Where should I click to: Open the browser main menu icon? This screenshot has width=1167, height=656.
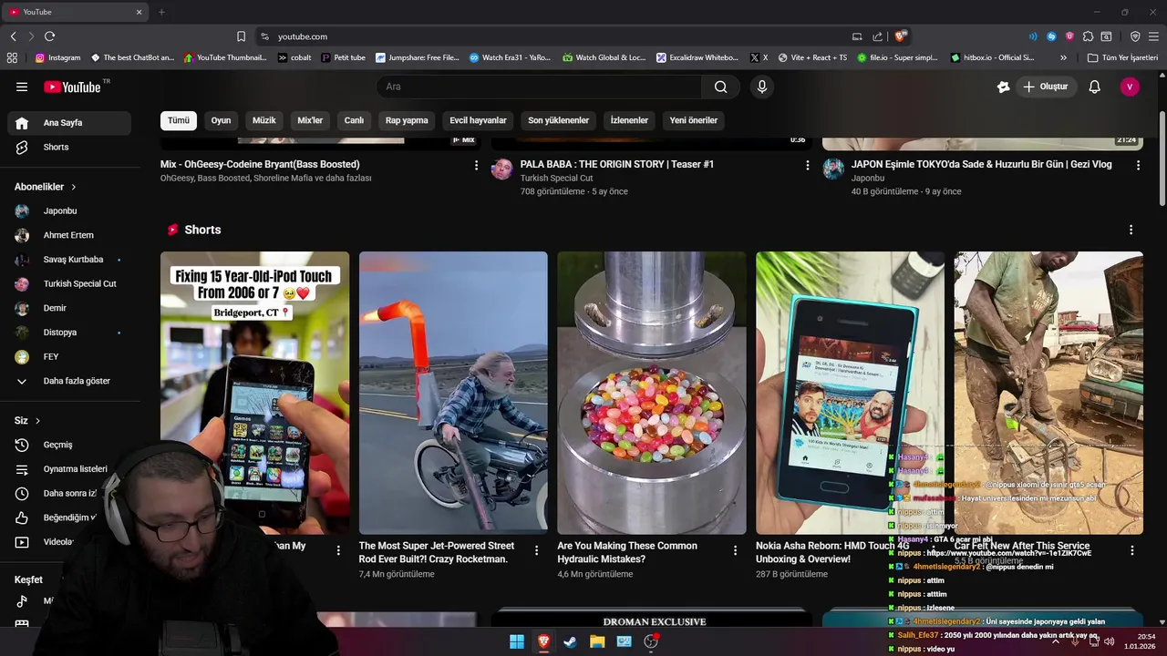coord(1153,36)
